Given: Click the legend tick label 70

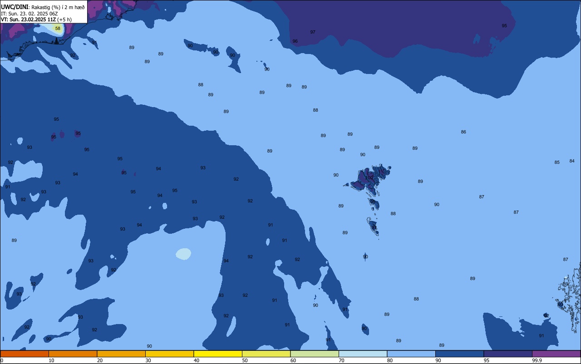Looking at the screenshot, I should pyautogui.click(x=341, y=360).
